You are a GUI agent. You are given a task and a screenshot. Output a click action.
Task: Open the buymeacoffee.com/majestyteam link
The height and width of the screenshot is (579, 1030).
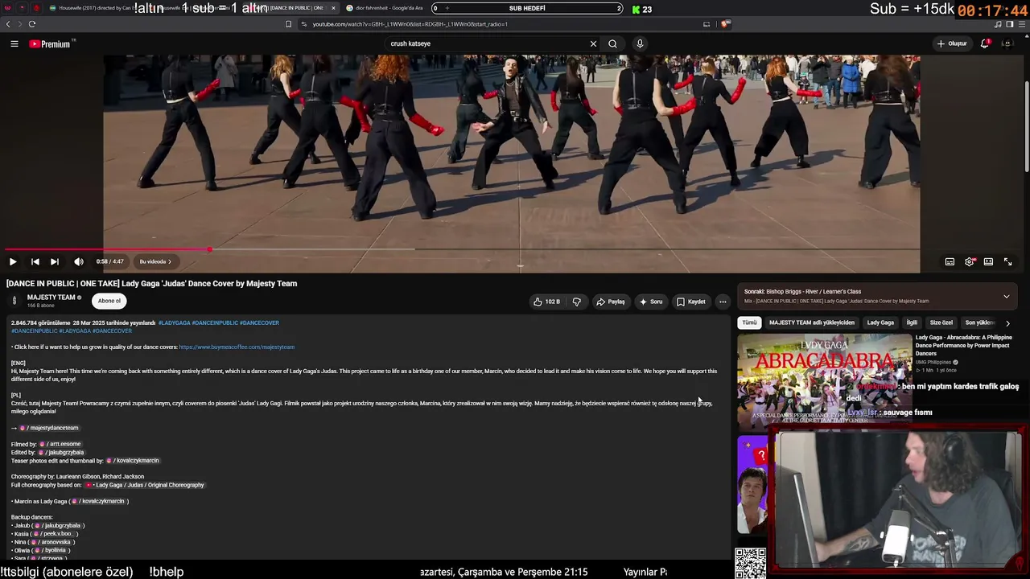(x=237, y=347)
